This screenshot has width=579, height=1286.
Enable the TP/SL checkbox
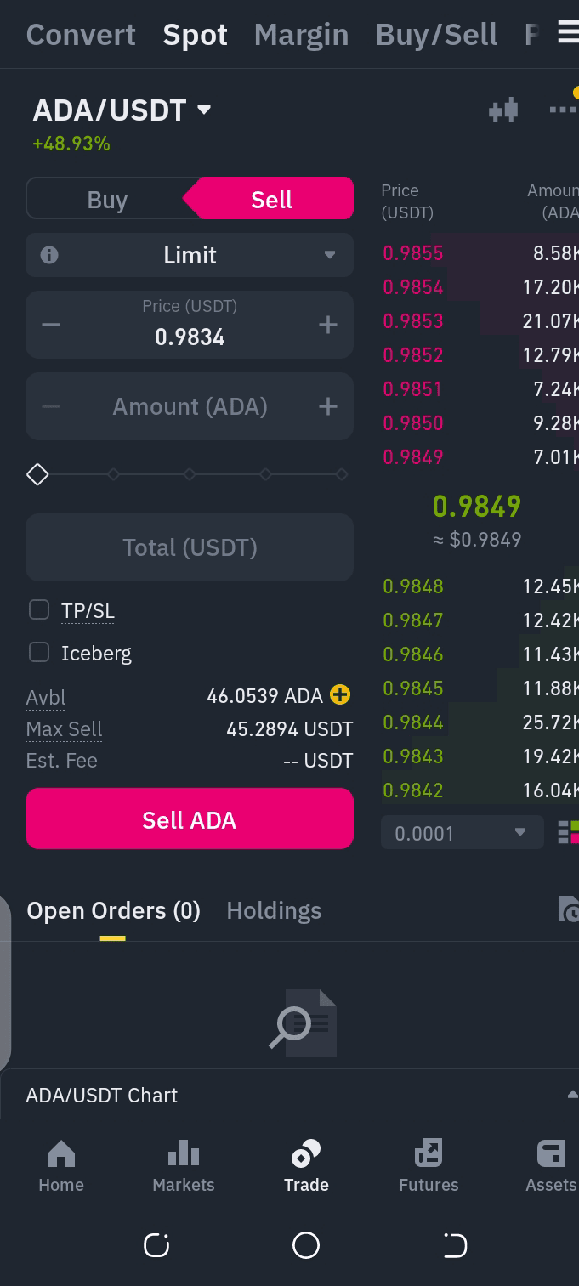coord(39,609)
